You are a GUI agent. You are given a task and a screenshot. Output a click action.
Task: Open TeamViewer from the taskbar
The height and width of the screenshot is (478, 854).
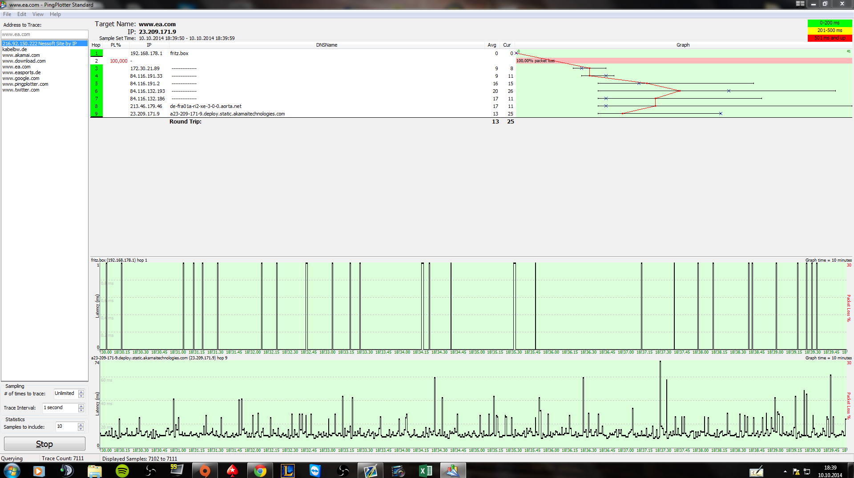click(315, 470)
